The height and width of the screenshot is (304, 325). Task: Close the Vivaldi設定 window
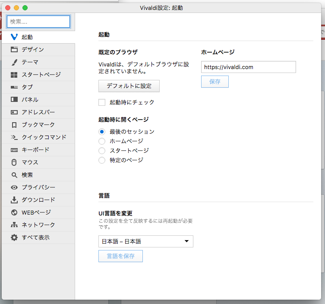[x=8, y=8]
